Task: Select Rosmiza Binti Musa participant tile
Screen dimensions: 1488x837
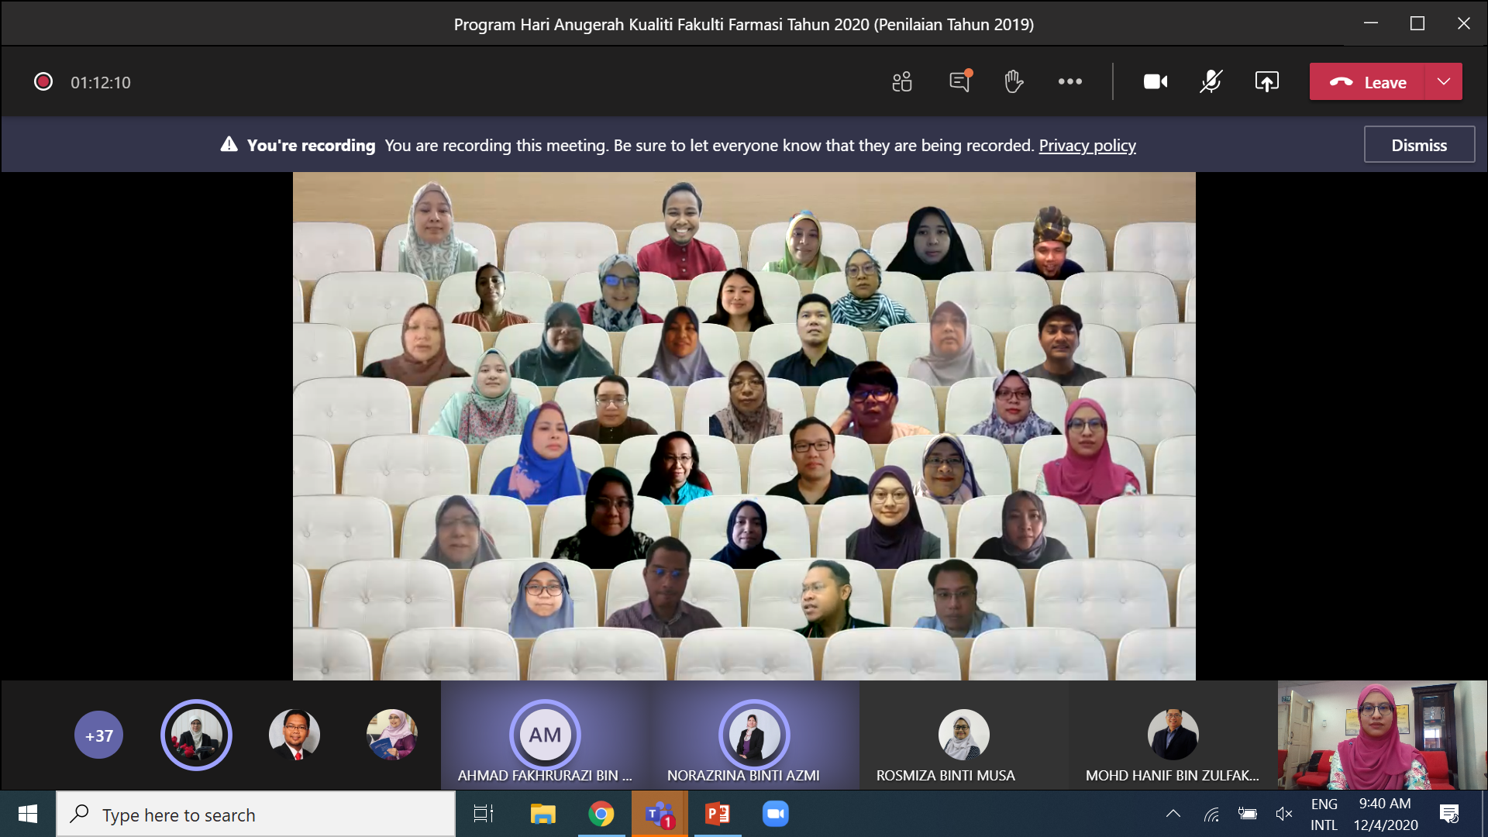Action: point(963,735)
